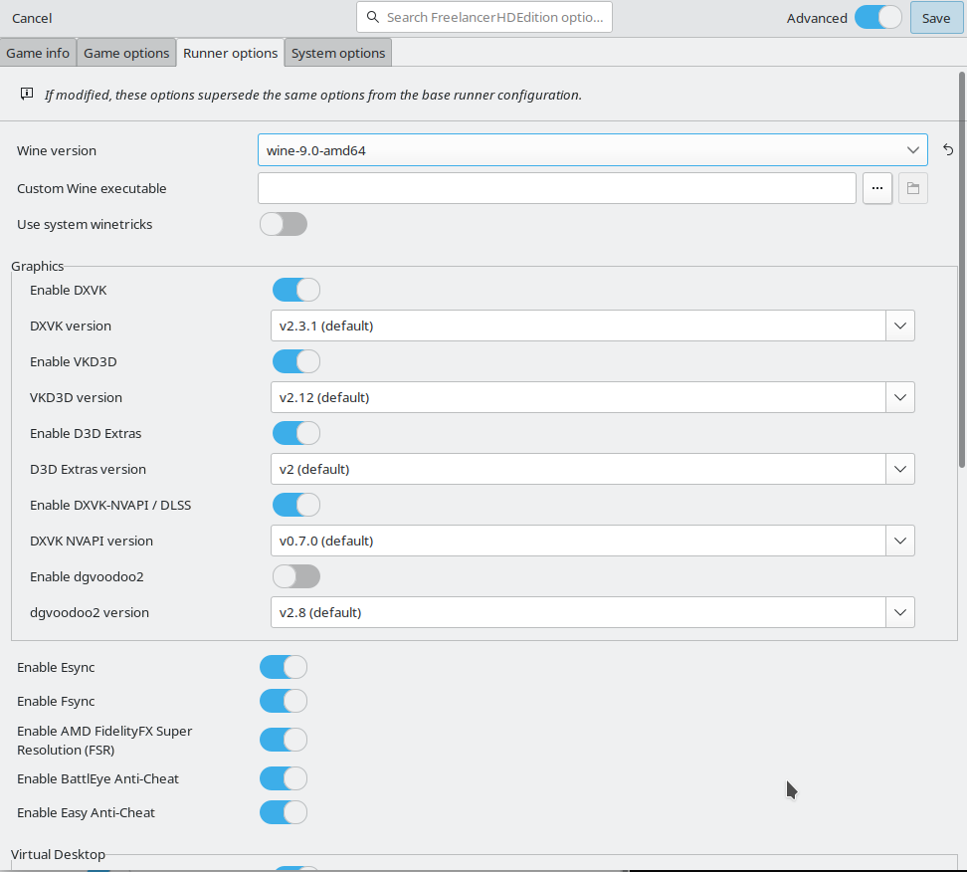Disable the Easy Anti-Cheat switch

coord(284,812)
